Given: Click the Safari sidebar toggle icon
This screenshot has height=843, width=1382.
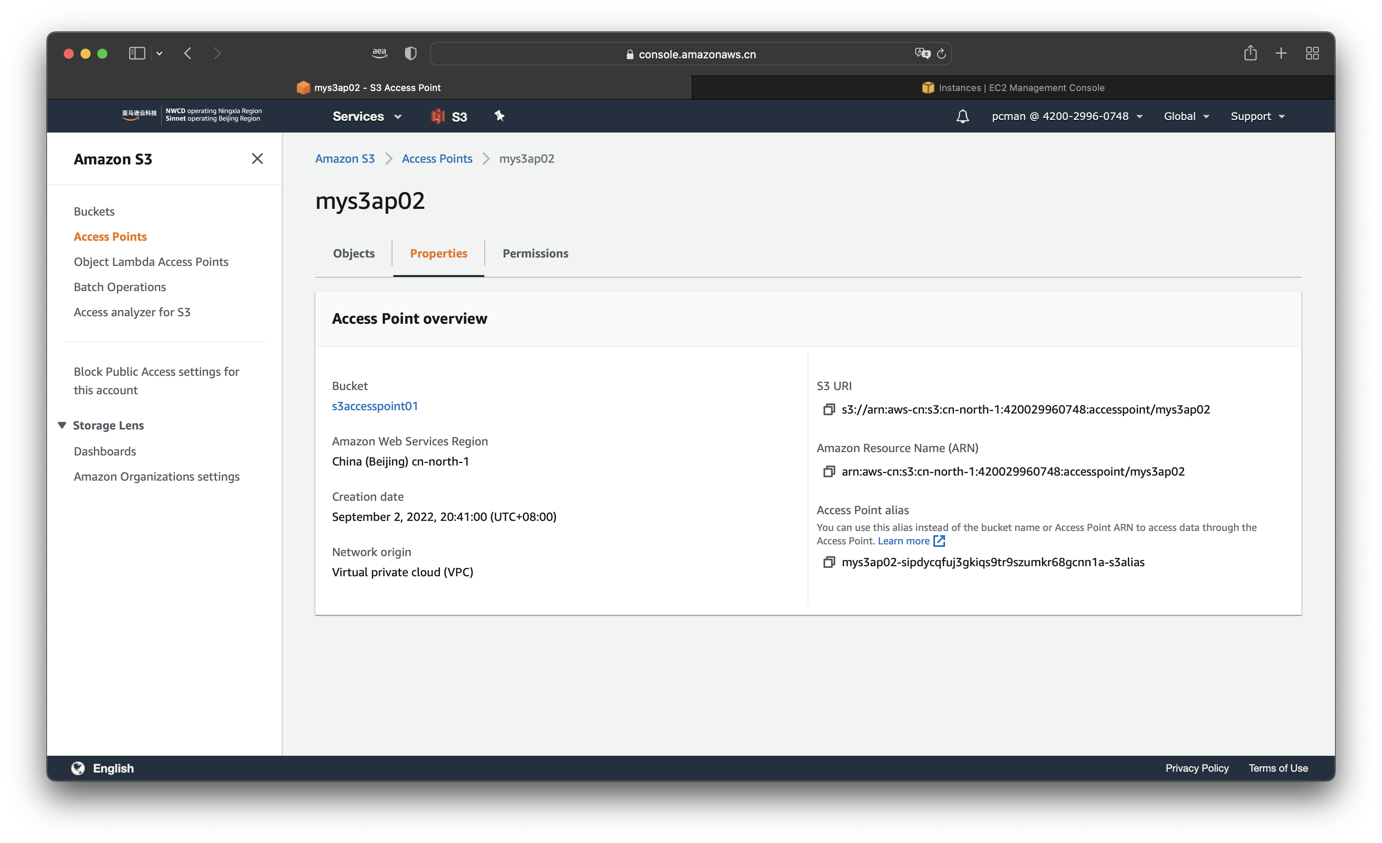Looking at the screenshot, I should pyautogui.click(x=138, y=53).
